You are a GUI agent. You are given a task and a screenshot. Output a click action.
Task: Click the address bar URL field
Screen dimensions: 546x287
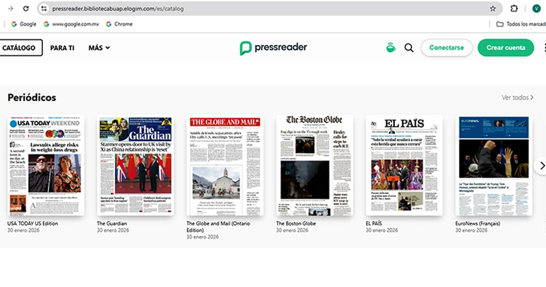pos(253,8)
